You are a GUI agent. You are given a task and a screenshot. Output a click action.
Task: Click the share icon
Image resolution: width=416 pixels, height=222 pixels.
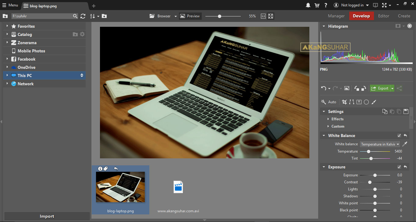[x=399, y=88]
